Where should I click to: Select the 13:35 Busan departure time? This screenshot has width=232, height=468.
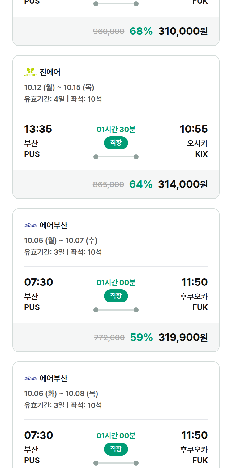(38, 129)
